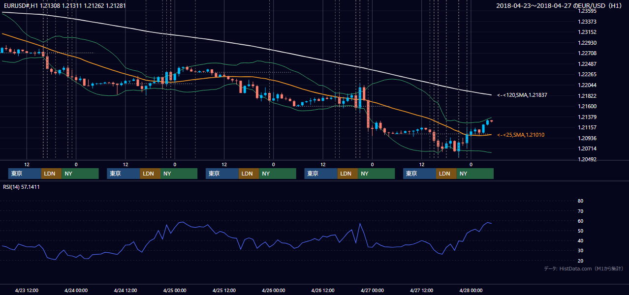
Task: Click the 4/24 00:00 time axis label
Action: [x=76, y=290]
